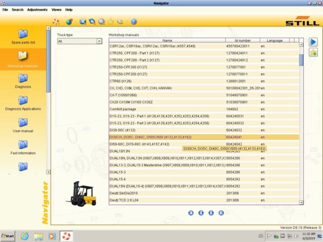The height and width of the screenshot is (242, 323).
Task: Open selected manual with blue play arrow
Action: pyautogui.click(x=313, y=42)
